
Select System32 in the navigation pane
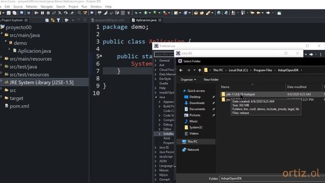pyautogui.click(x=196, y=128)
